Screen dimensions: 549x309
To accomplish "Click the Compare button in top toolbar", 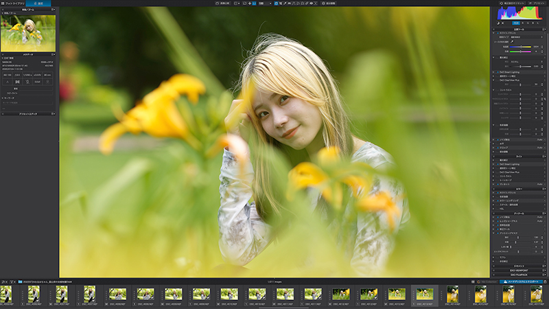I will click(x=222, y=3).
